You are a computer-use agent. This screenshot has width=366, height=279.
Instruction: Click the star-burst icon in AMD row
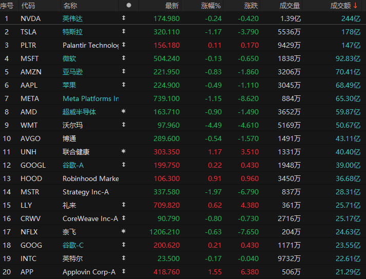point(124,111)
